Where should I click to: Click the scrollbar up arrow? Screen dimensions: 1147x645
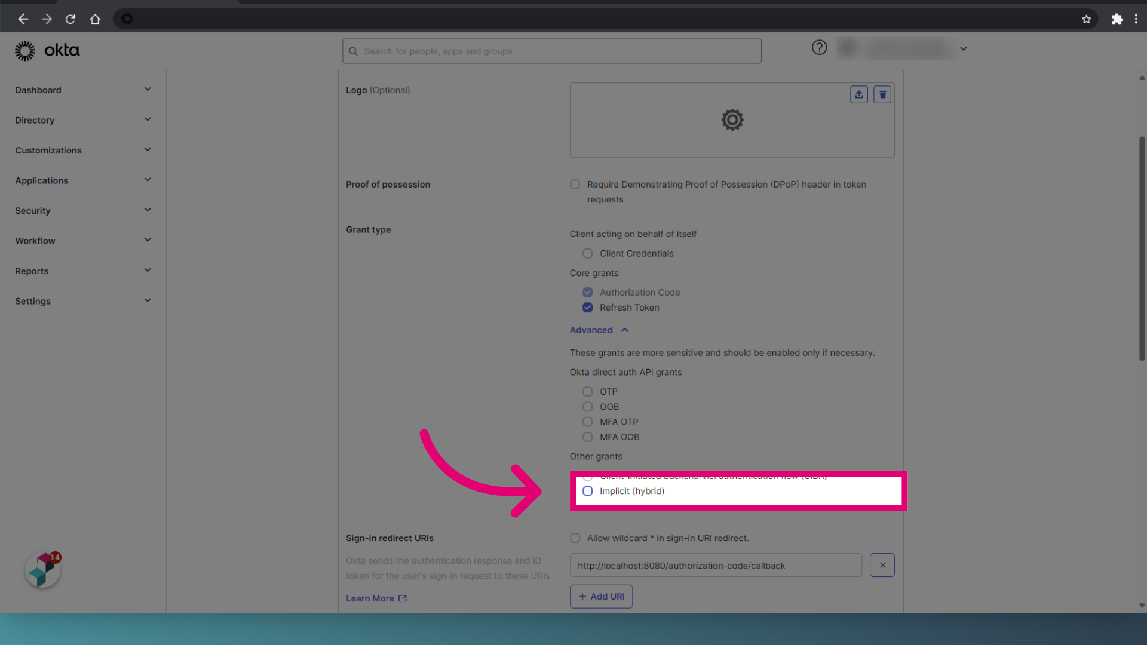tap(1142, 78)
